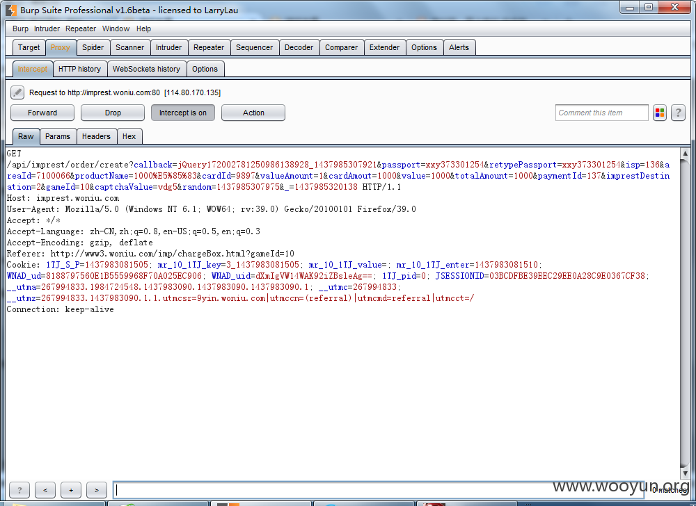Switch to the Sequencer tab
The width and height of the screenshot is (696, 506).
tap(254, 47)
